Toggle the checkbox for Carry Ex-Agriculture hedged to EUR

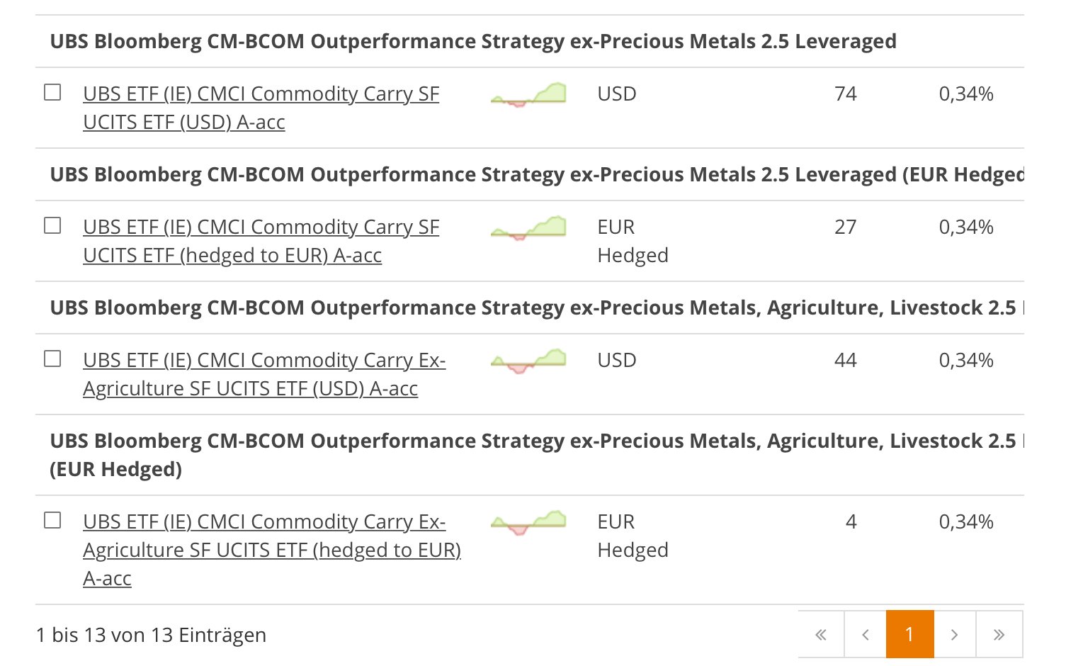click(x=52, y=520)
